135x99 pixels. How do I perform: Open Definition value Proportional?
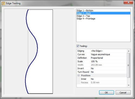[x=109, y=58]
